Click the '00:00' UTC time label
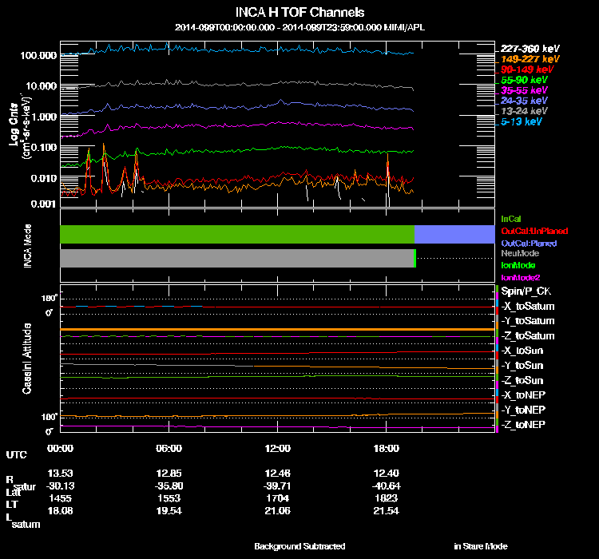The image size is (599, 559). 60,449
